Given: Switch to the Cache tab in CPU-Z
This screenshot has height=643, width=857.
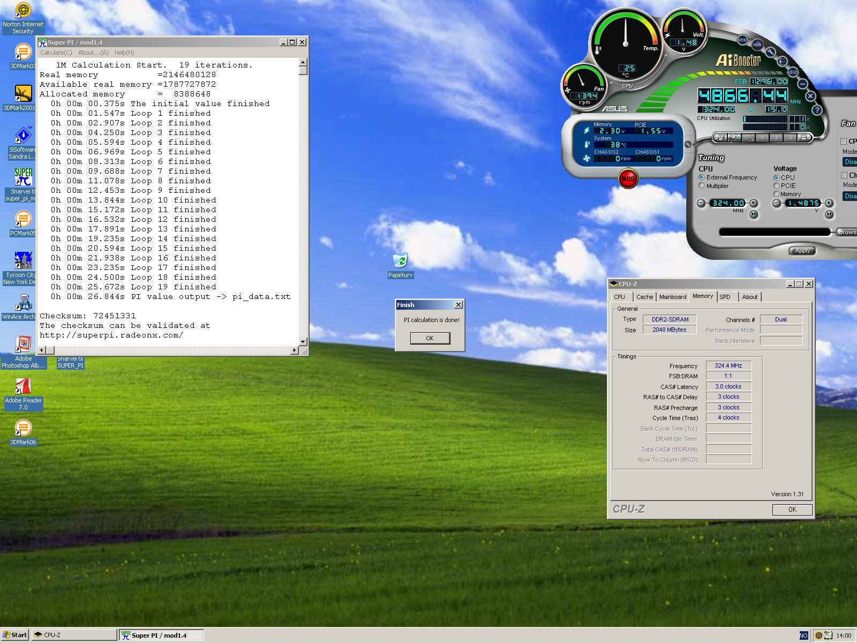Looking at the screenshot, I should [644, 297].
